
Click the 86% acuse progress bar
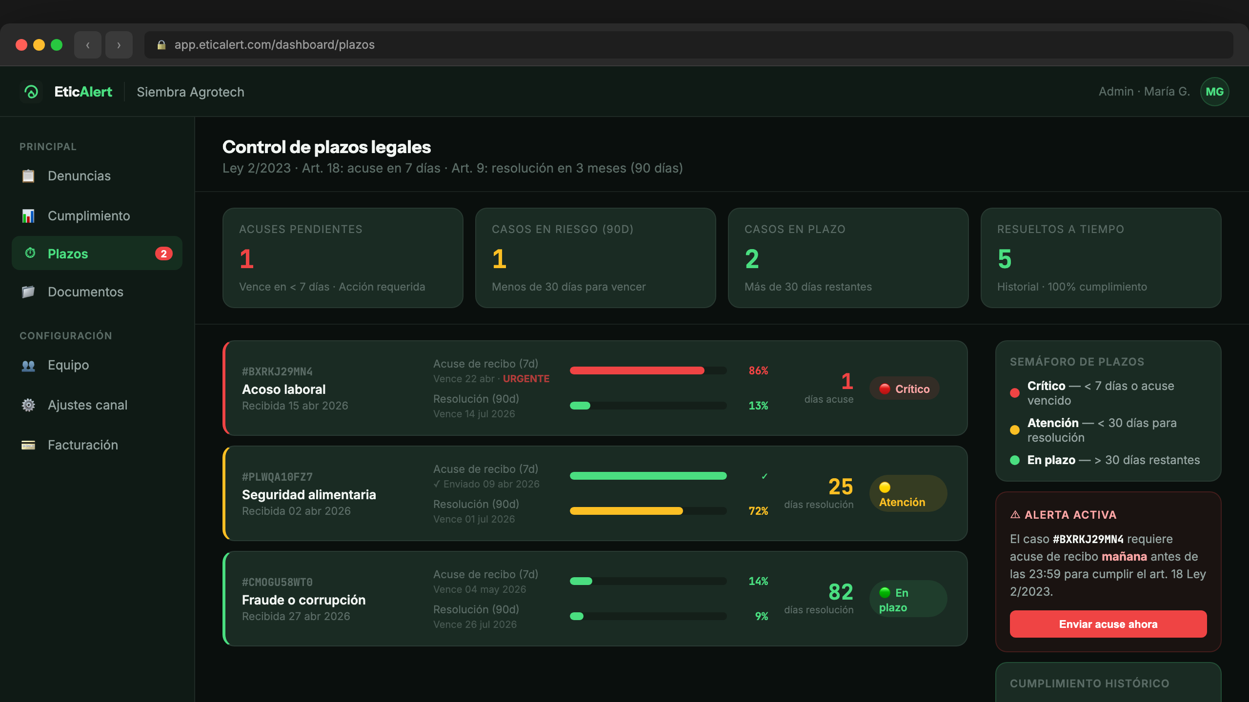648,370
